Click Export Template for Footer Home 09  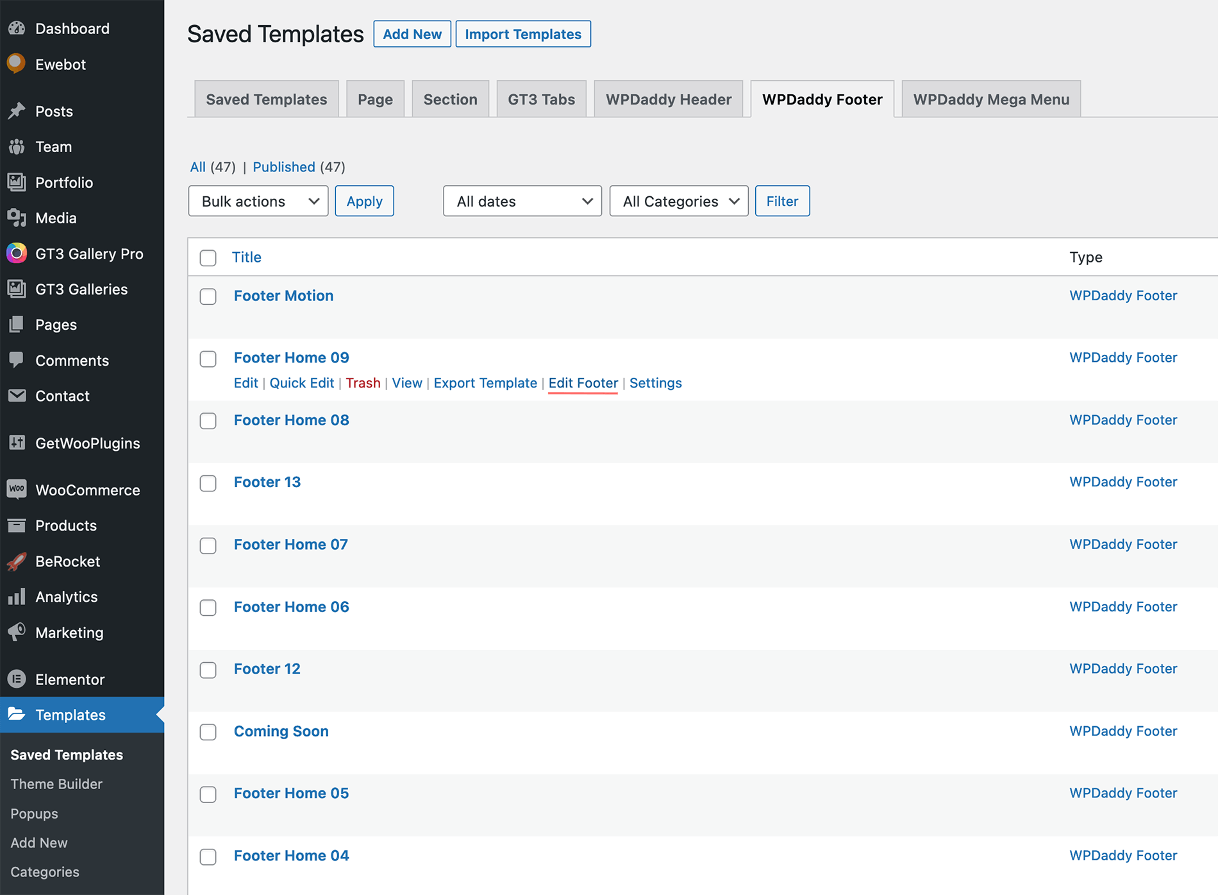coord(485,382)
